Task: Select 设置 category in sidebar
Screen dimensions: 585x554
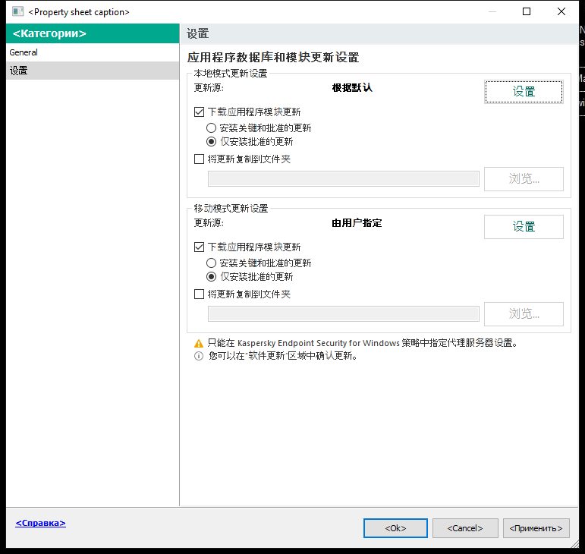Action: (93, 71)
